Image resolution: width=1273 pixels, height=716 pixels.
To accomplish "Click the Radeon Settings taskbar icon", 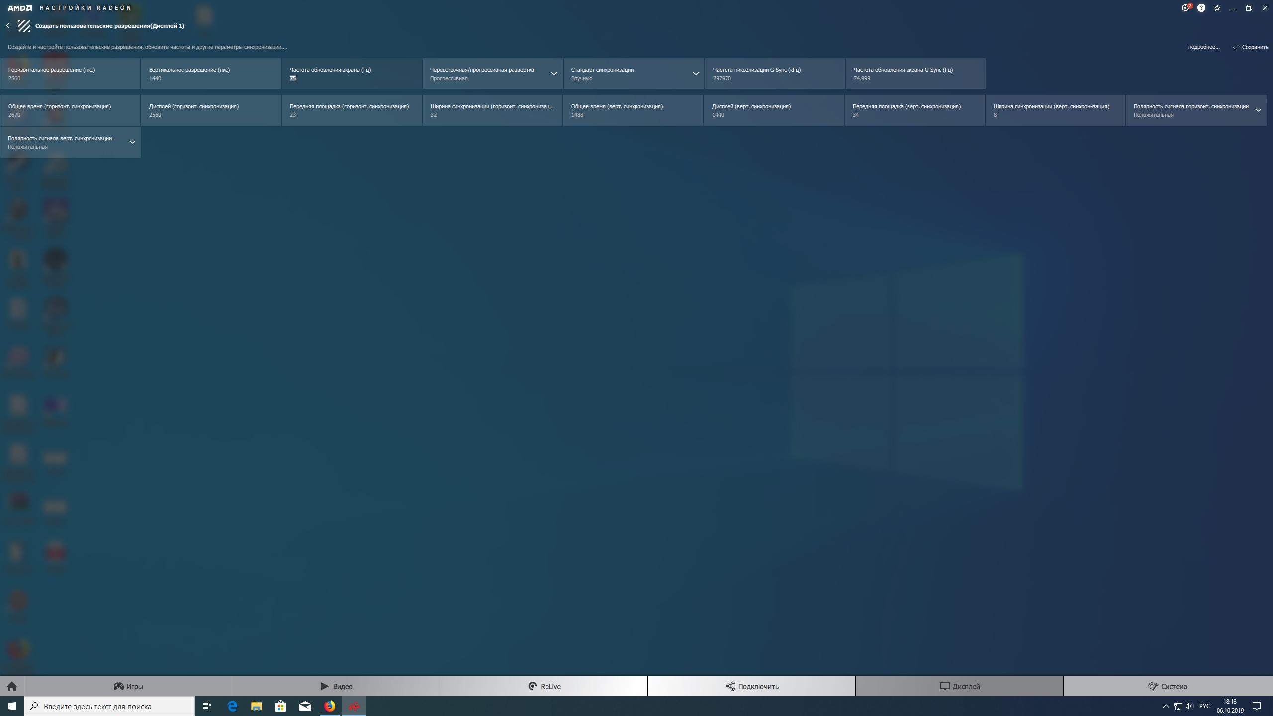I will point(354,706).
